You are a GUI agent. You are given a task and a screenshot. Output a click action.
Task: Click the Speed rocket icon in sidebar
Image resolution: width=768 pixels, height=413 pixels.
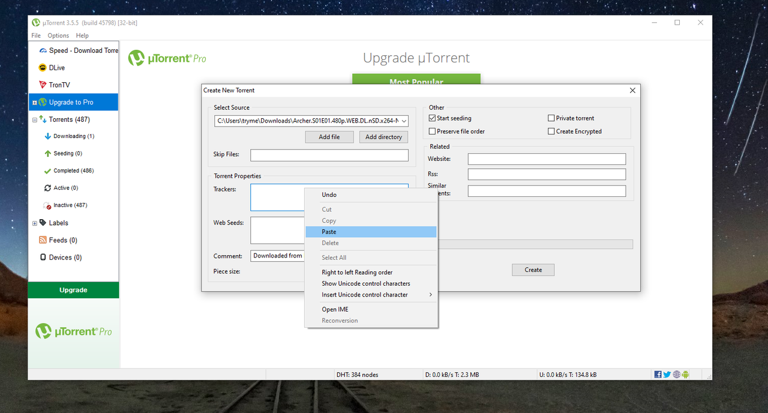(x=43, y=50)
